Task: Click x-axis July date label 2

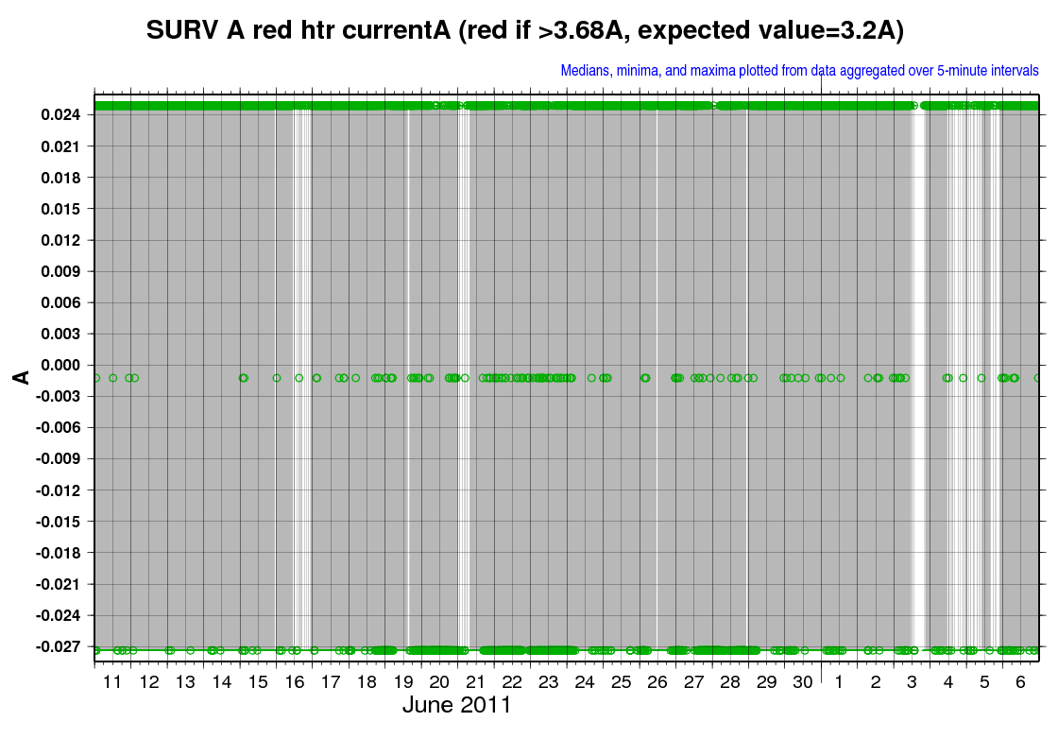Action: [x=876, y=682]
